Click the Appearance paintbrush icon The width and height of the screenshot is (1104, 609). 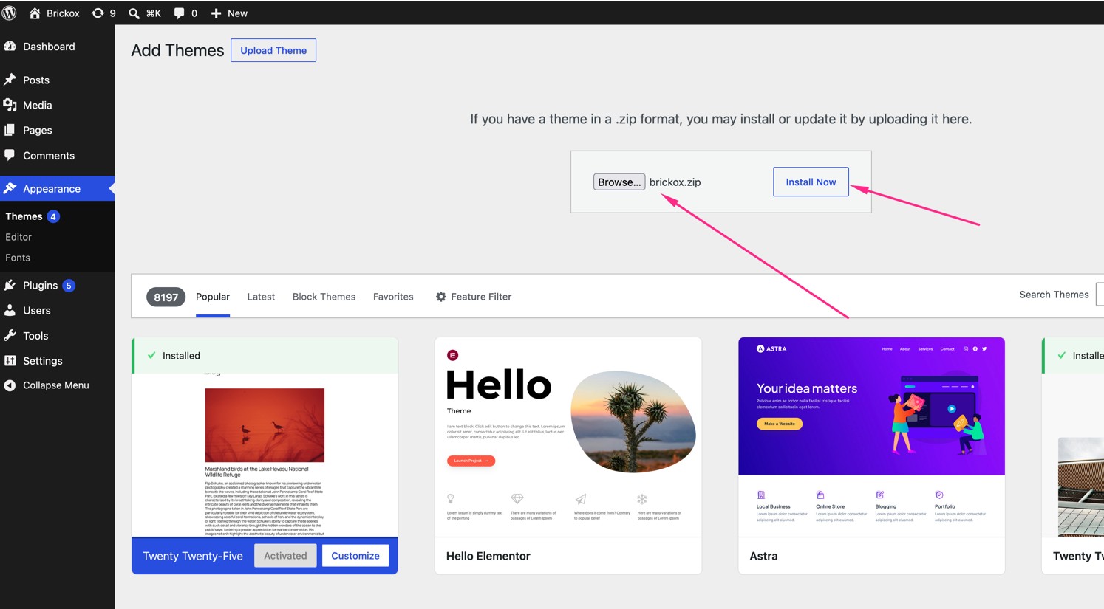[x=10, y=188]
